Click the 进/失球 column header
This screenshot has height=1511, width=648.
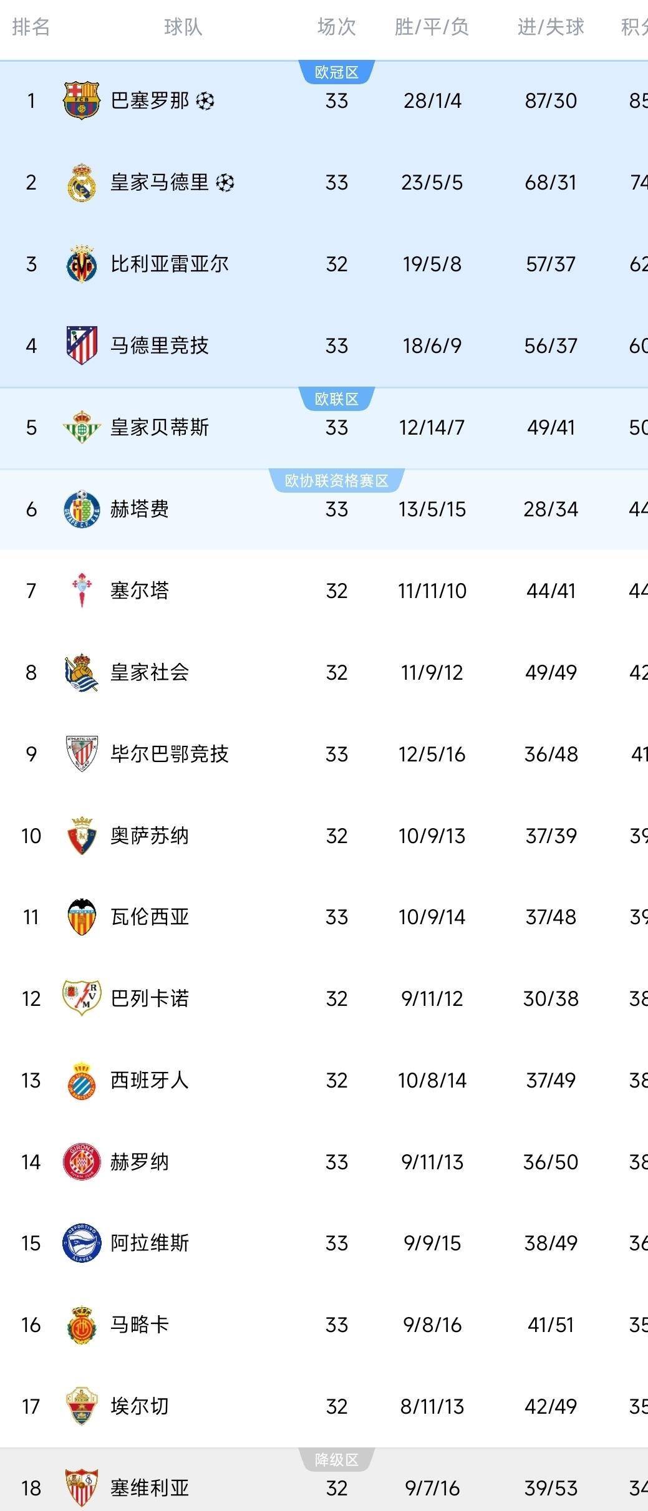(x=551, y=27)
